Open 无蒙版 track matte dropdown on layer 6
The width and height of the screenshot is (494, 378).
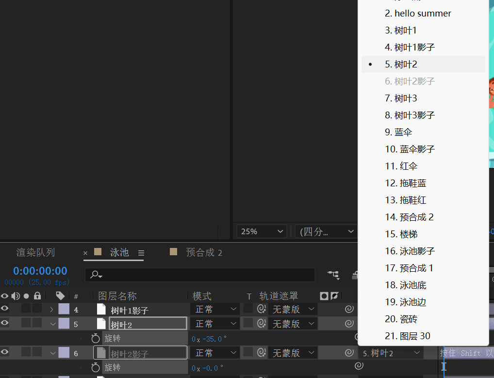pos(293,352)
